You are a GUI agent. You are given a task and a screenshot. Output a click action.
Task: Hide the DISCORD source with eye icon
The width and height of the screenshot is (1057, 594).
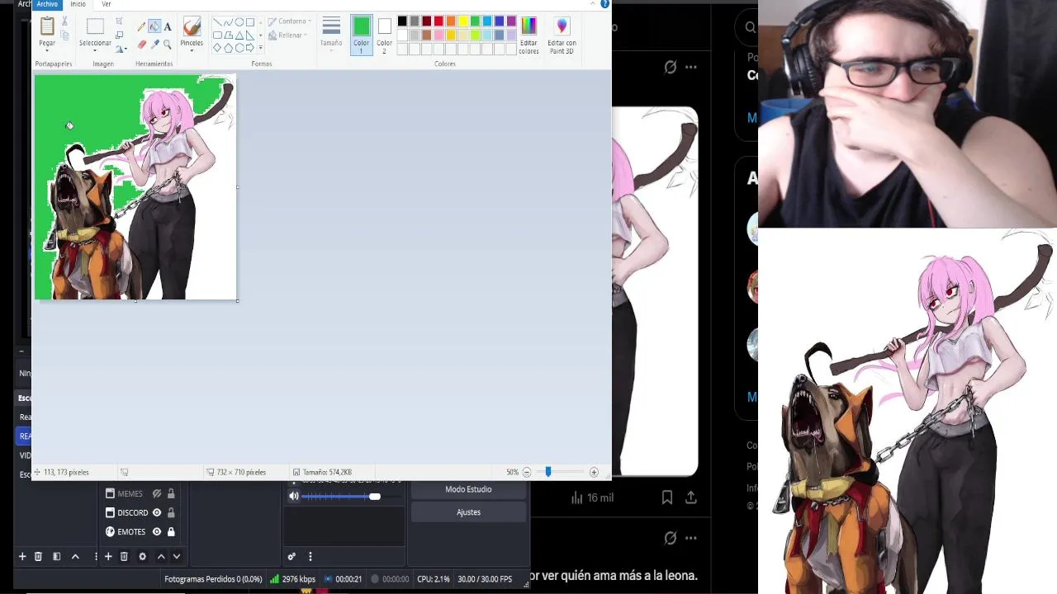point(157,512)
